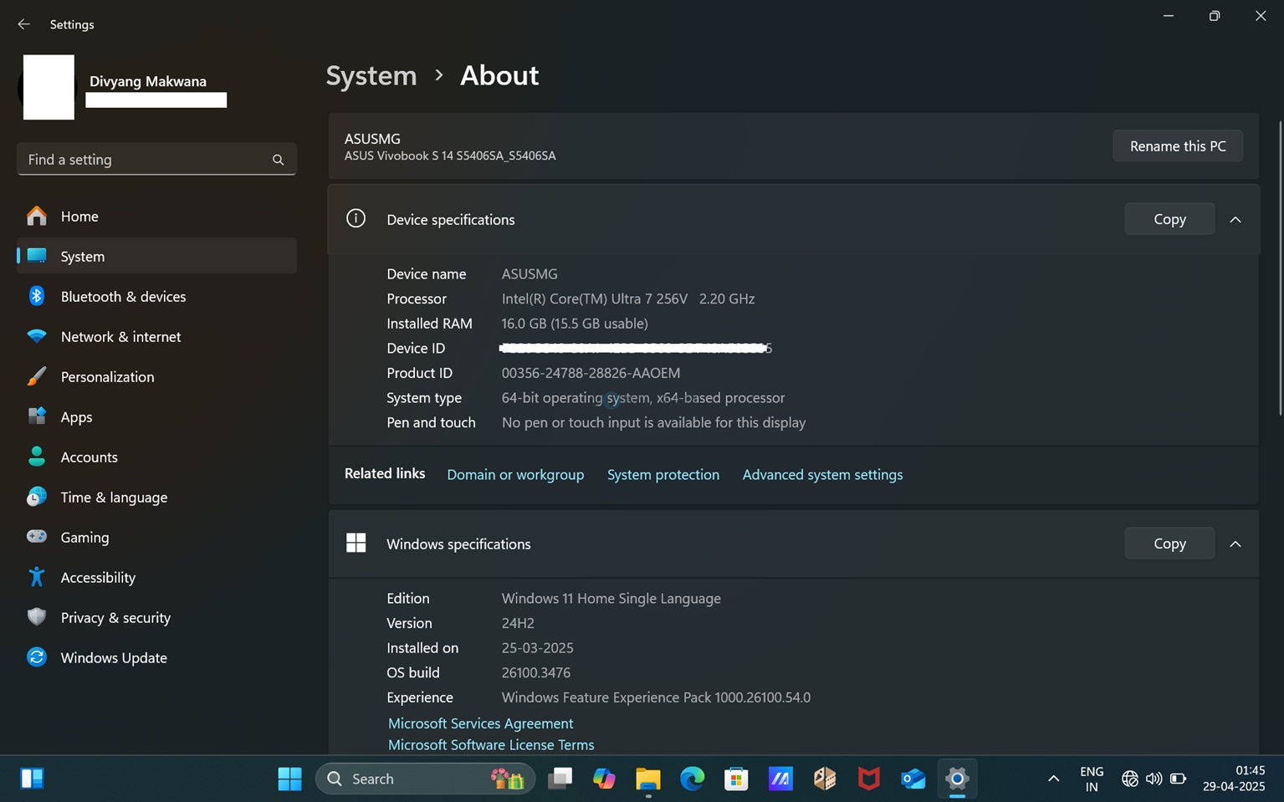Click the Windows Update sync icon
This screenshot has width=1284, height=802.
coord(37,657)
